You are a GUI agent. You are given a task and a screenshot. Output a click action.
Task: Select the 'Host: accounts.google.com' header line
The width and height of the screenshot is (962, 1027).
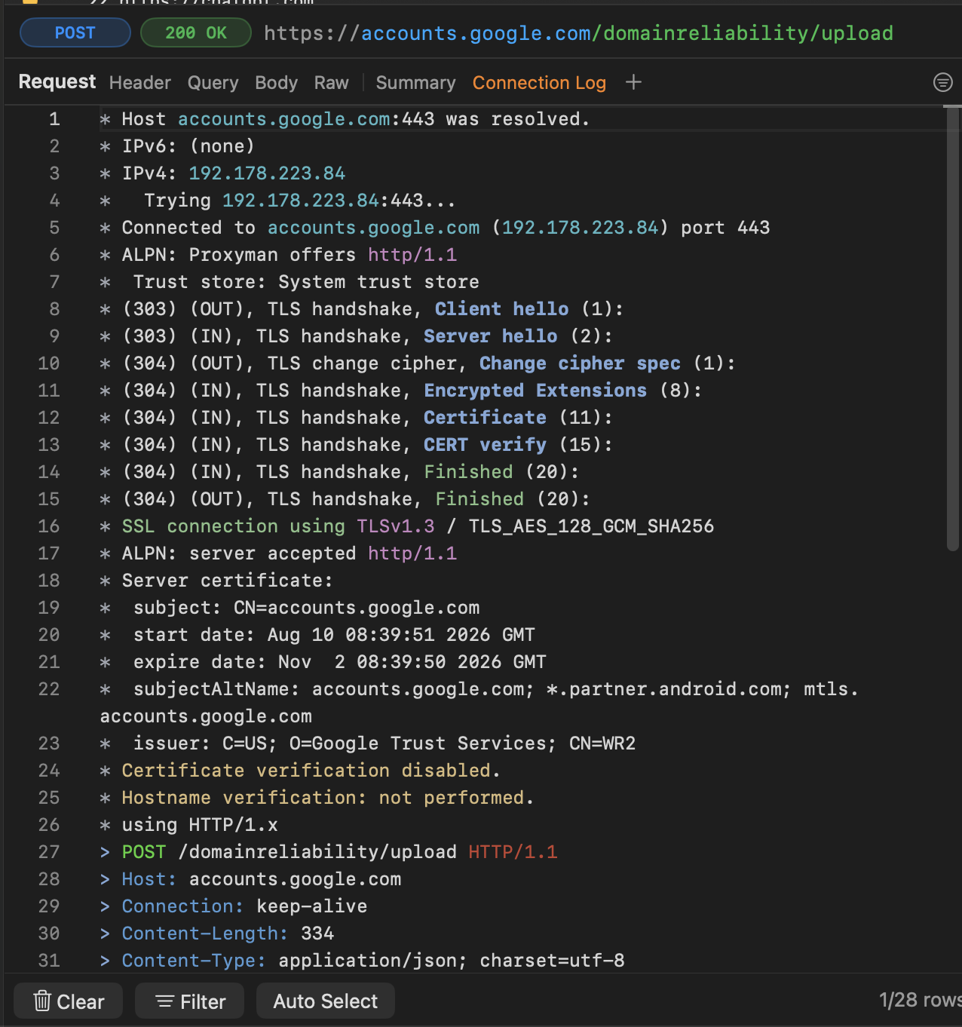coord(251,879)
